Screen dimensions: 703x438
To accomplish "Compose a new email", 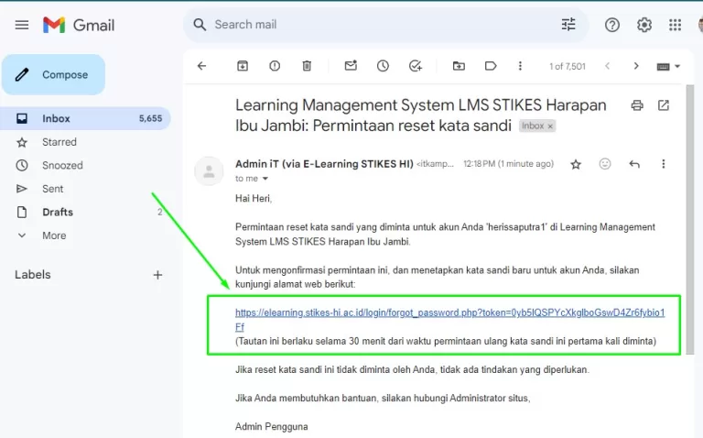I will click(53, 74).
